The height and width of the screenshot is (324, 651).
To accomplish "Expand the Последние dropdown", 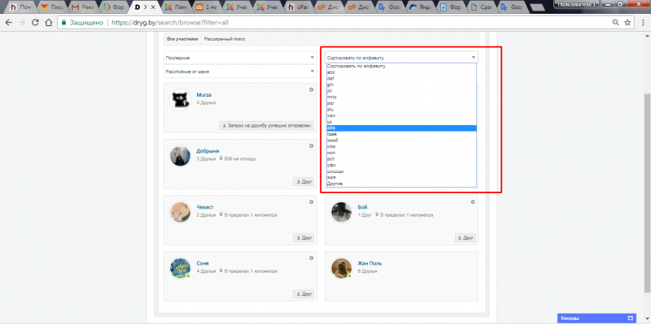I will [x=240, y=58].
